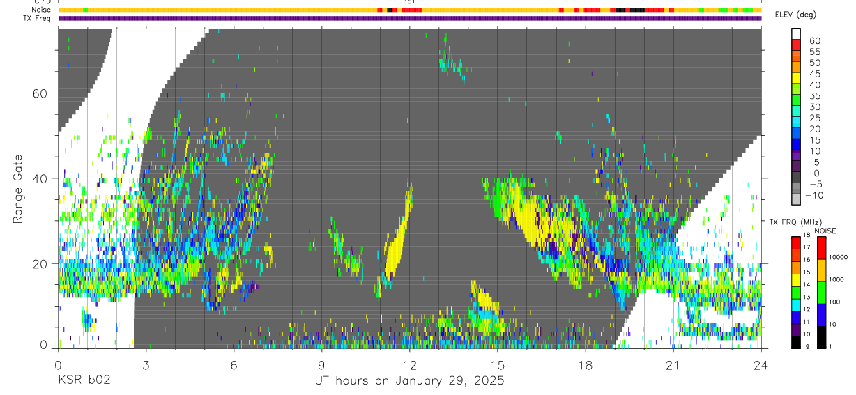
Task: Click the '20' tick on the Range Gate axis
Action: coord(40,263)
